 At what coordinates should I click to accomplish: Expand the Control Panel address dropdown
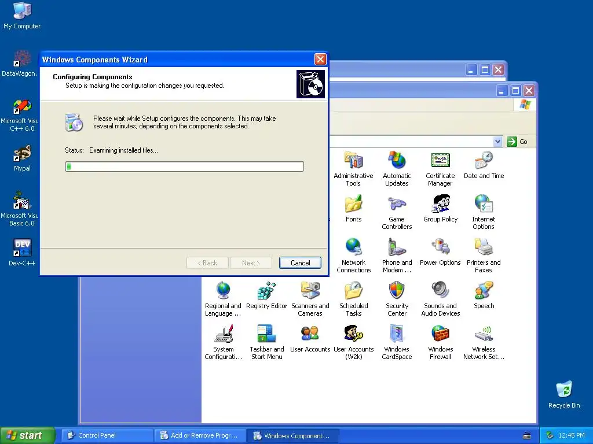497,142
